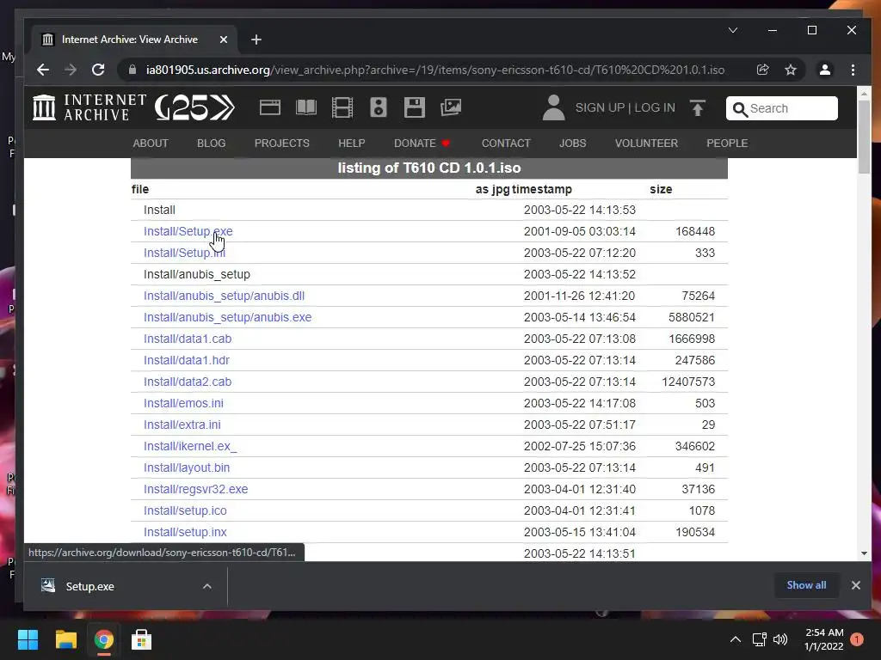Click the upload arrow icon
Screen dimensions: 881x660
pyautogui.click(x=697, y=107)
